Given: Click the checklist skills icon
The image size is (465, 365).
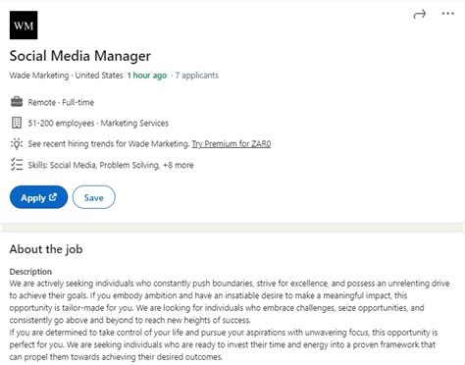Looking at the screenshot, I should pos(17,165).
